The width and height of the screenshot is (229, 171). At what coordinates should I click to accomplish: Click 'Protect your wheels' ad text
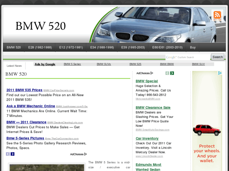coord(207,153)
